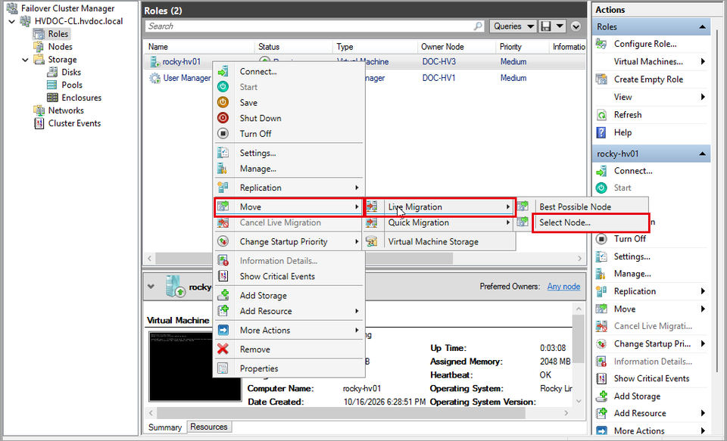727x441 pixels.
Task: Click the Create Empty Role icon
Action: point(601,79)
